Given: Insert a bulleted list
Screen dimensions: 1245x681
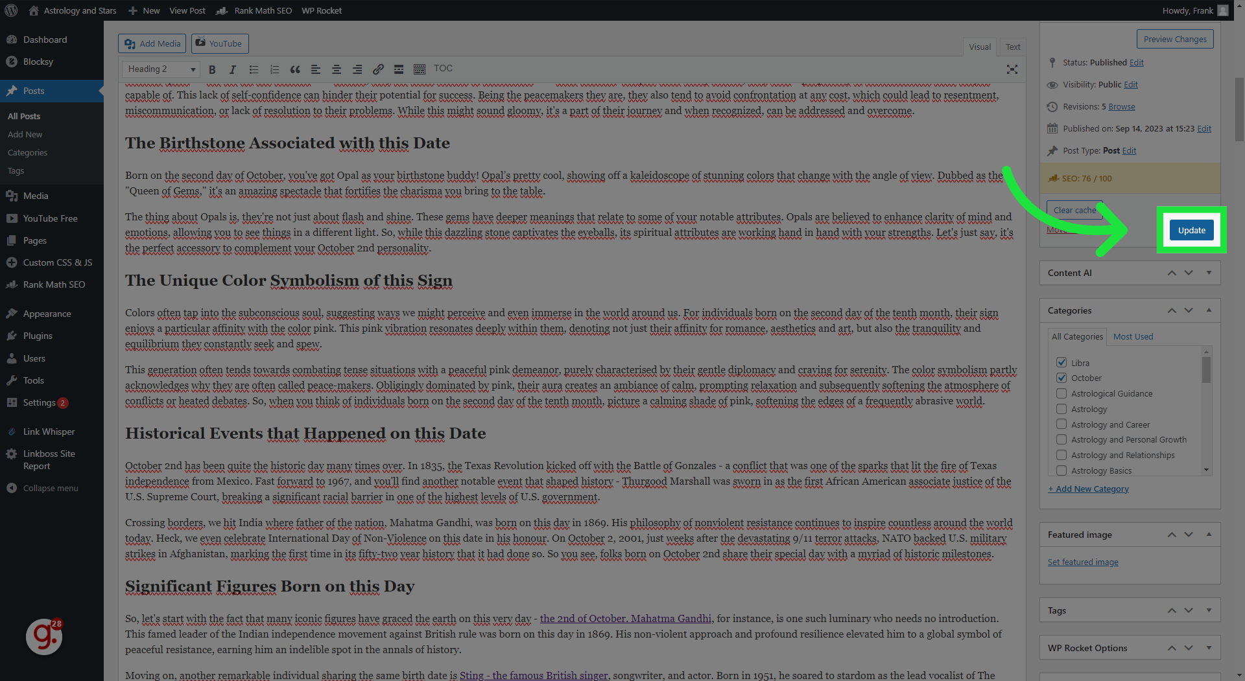Looking at the screenshot, I should (254, 69).
